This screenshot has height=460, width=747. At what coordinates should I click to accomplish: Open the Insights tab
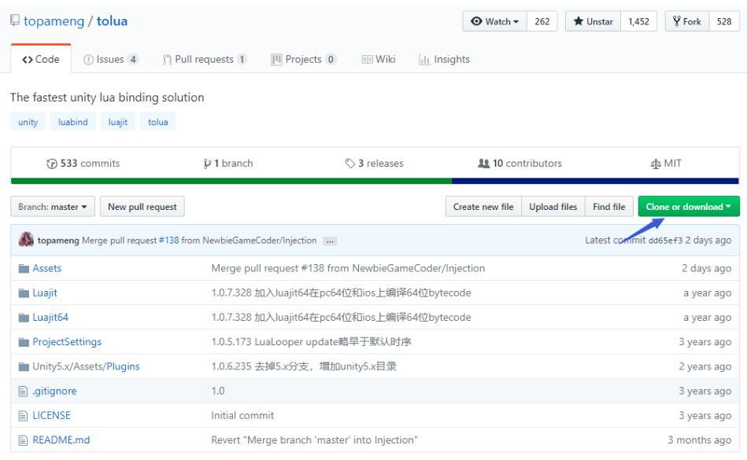point(444,60)
